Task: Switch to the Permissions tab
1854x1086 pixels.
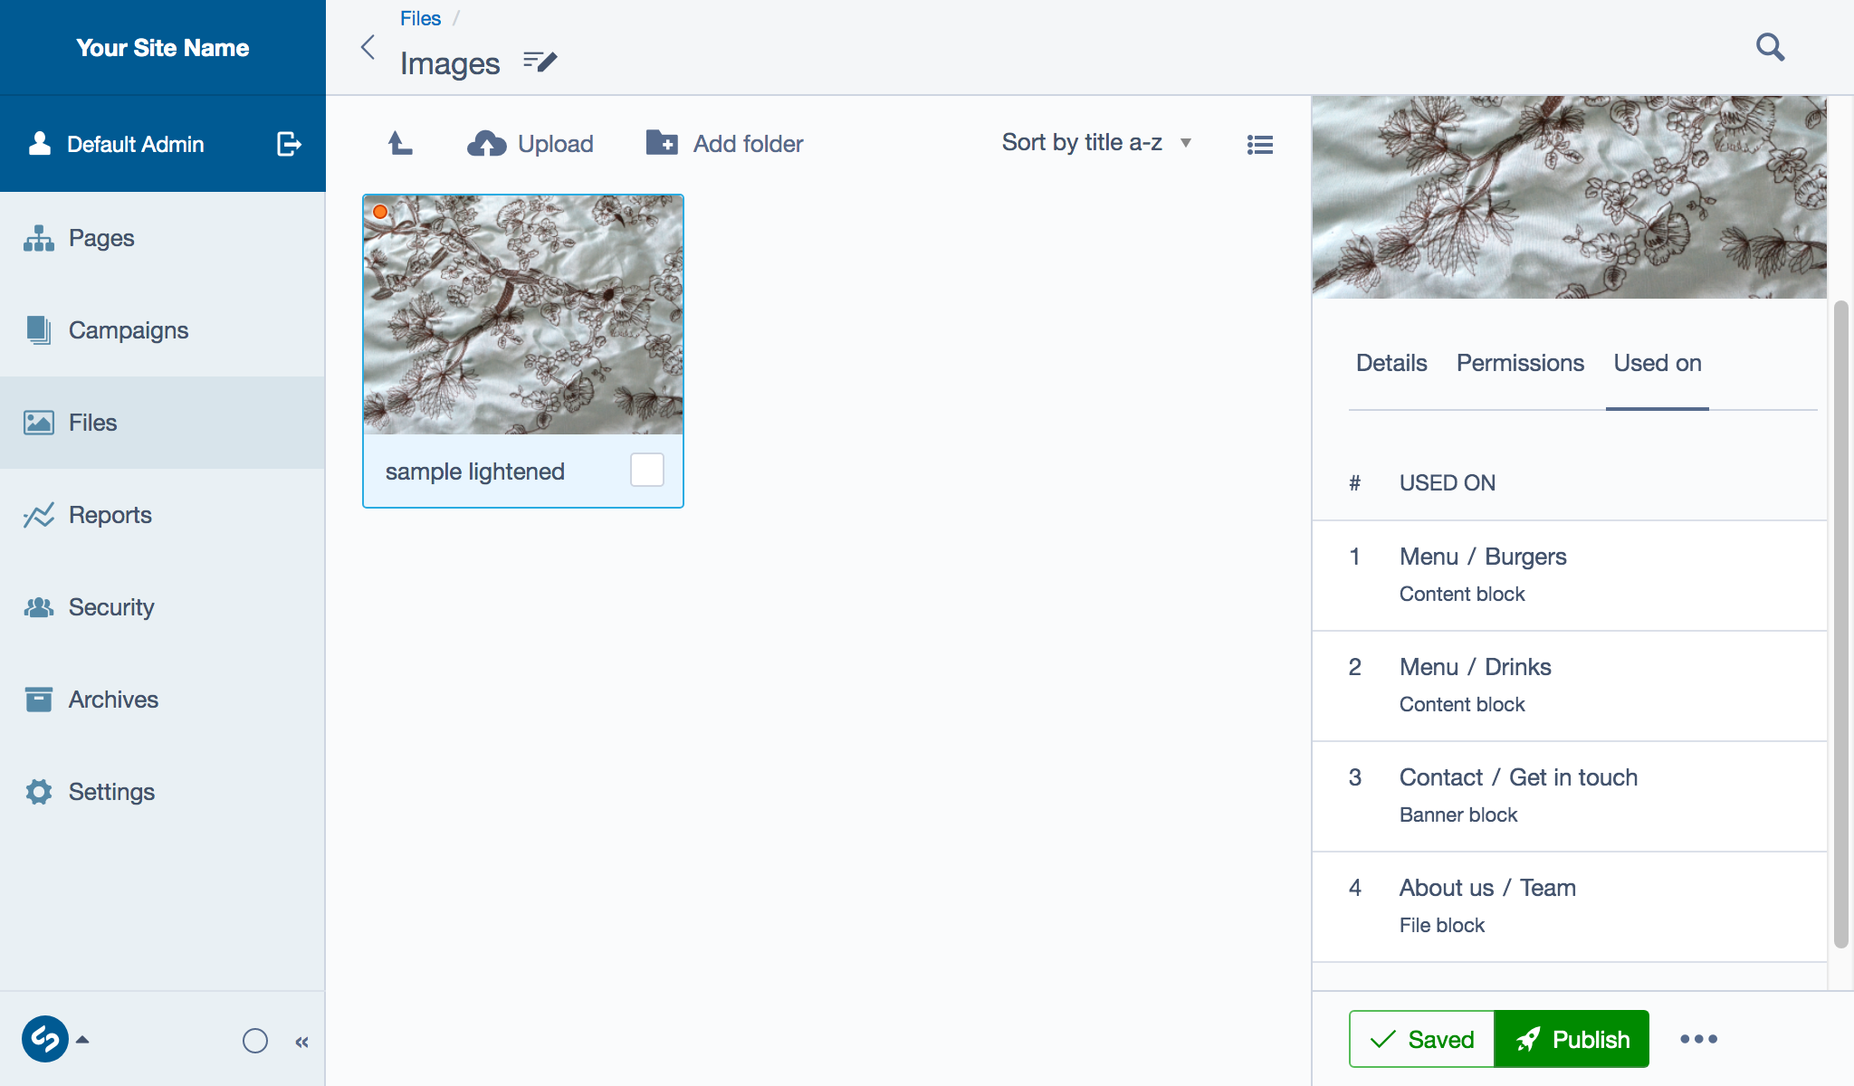Action: tap(1519, 363)
